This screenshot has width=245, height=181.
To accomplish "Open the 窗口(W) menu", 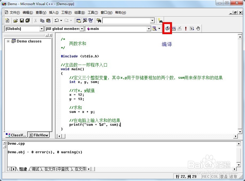I will pos(106,12).
